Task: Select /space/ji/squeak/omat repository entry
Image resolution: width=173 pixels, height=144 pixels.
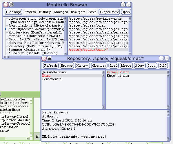Action: pos(98,25)
